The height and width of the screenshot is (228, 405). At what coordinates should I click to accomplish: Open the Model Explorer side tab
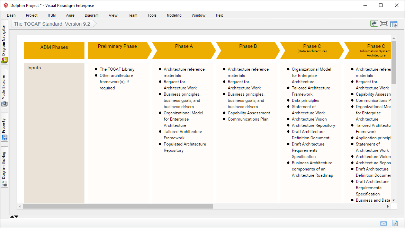click(x=4, y=89)
